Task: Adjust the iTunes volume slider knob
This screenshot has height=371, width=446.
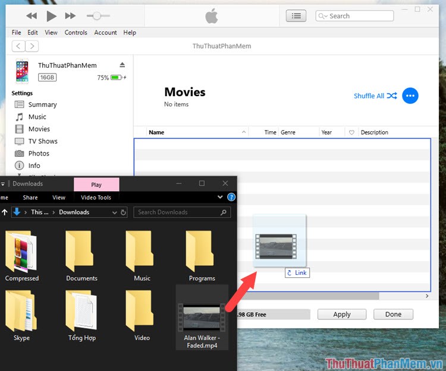Action: [97, 16]
